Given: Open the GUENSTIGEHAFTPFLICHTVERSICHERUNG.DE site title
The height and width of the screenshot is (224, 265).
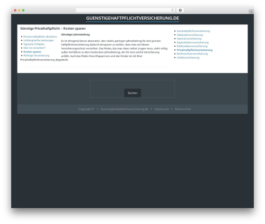Looking at the screenshot, I should (x=132, y=18).
